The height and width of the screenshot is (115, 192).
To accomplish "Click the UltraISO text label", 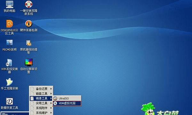I will (x=64, y=98).
